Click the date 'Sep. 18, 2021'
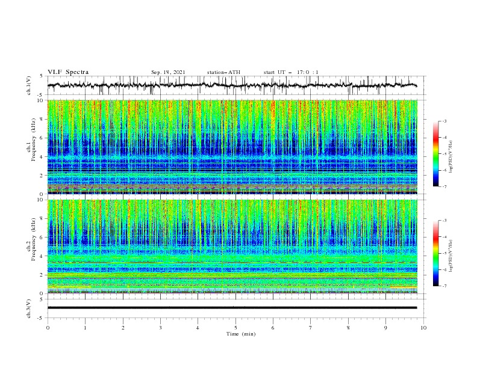477x368 pixels. pos(168,72)
